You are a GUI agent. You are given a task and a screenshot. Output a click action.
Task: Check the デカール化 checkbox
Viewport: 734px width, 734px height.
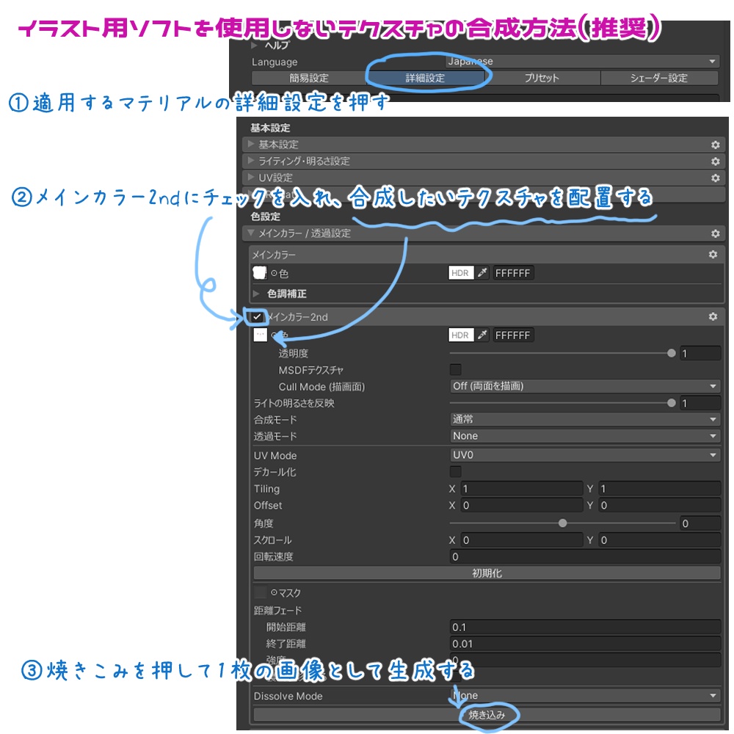(457, 472)
